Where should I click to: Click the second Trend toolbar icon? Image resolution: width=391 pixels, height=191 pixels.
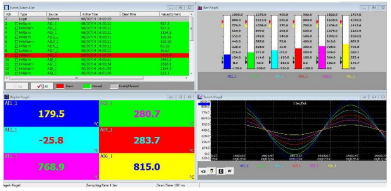[x=212, y=171]
